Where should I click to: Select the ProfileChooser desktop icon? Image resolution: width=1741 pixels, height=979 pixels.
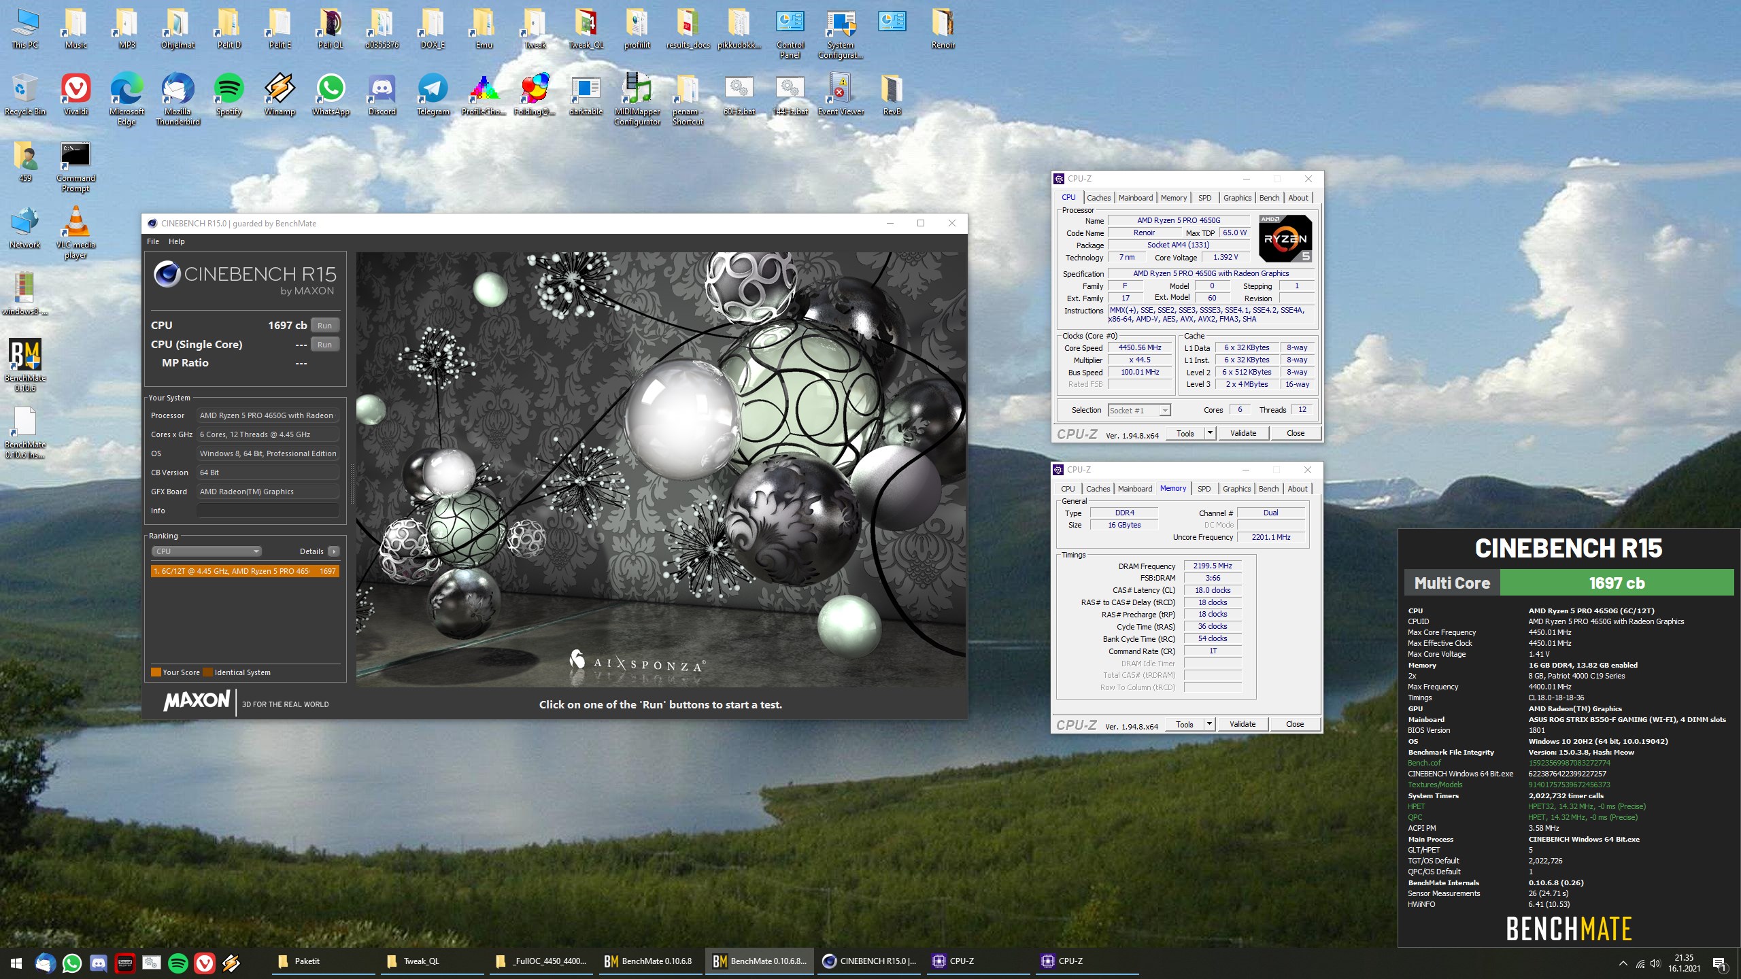tap(484, 95)
